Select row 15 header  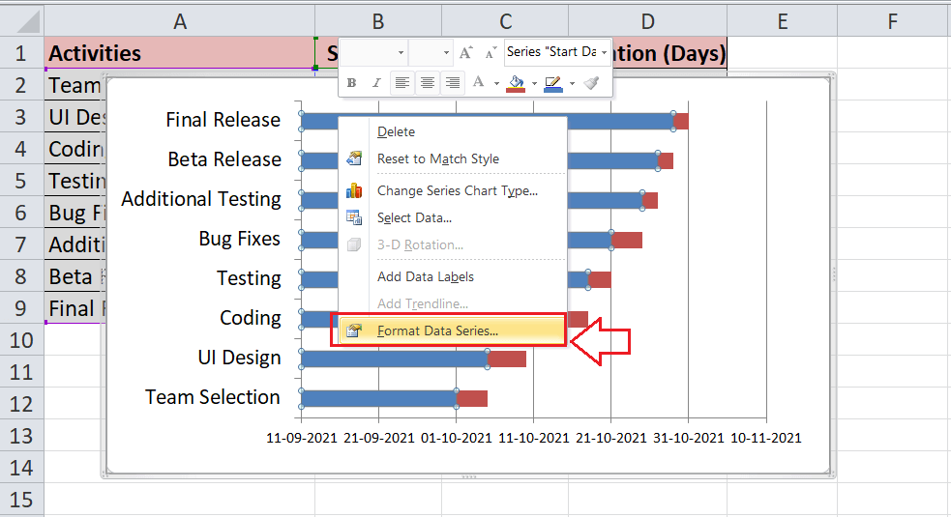pos(21,500)
